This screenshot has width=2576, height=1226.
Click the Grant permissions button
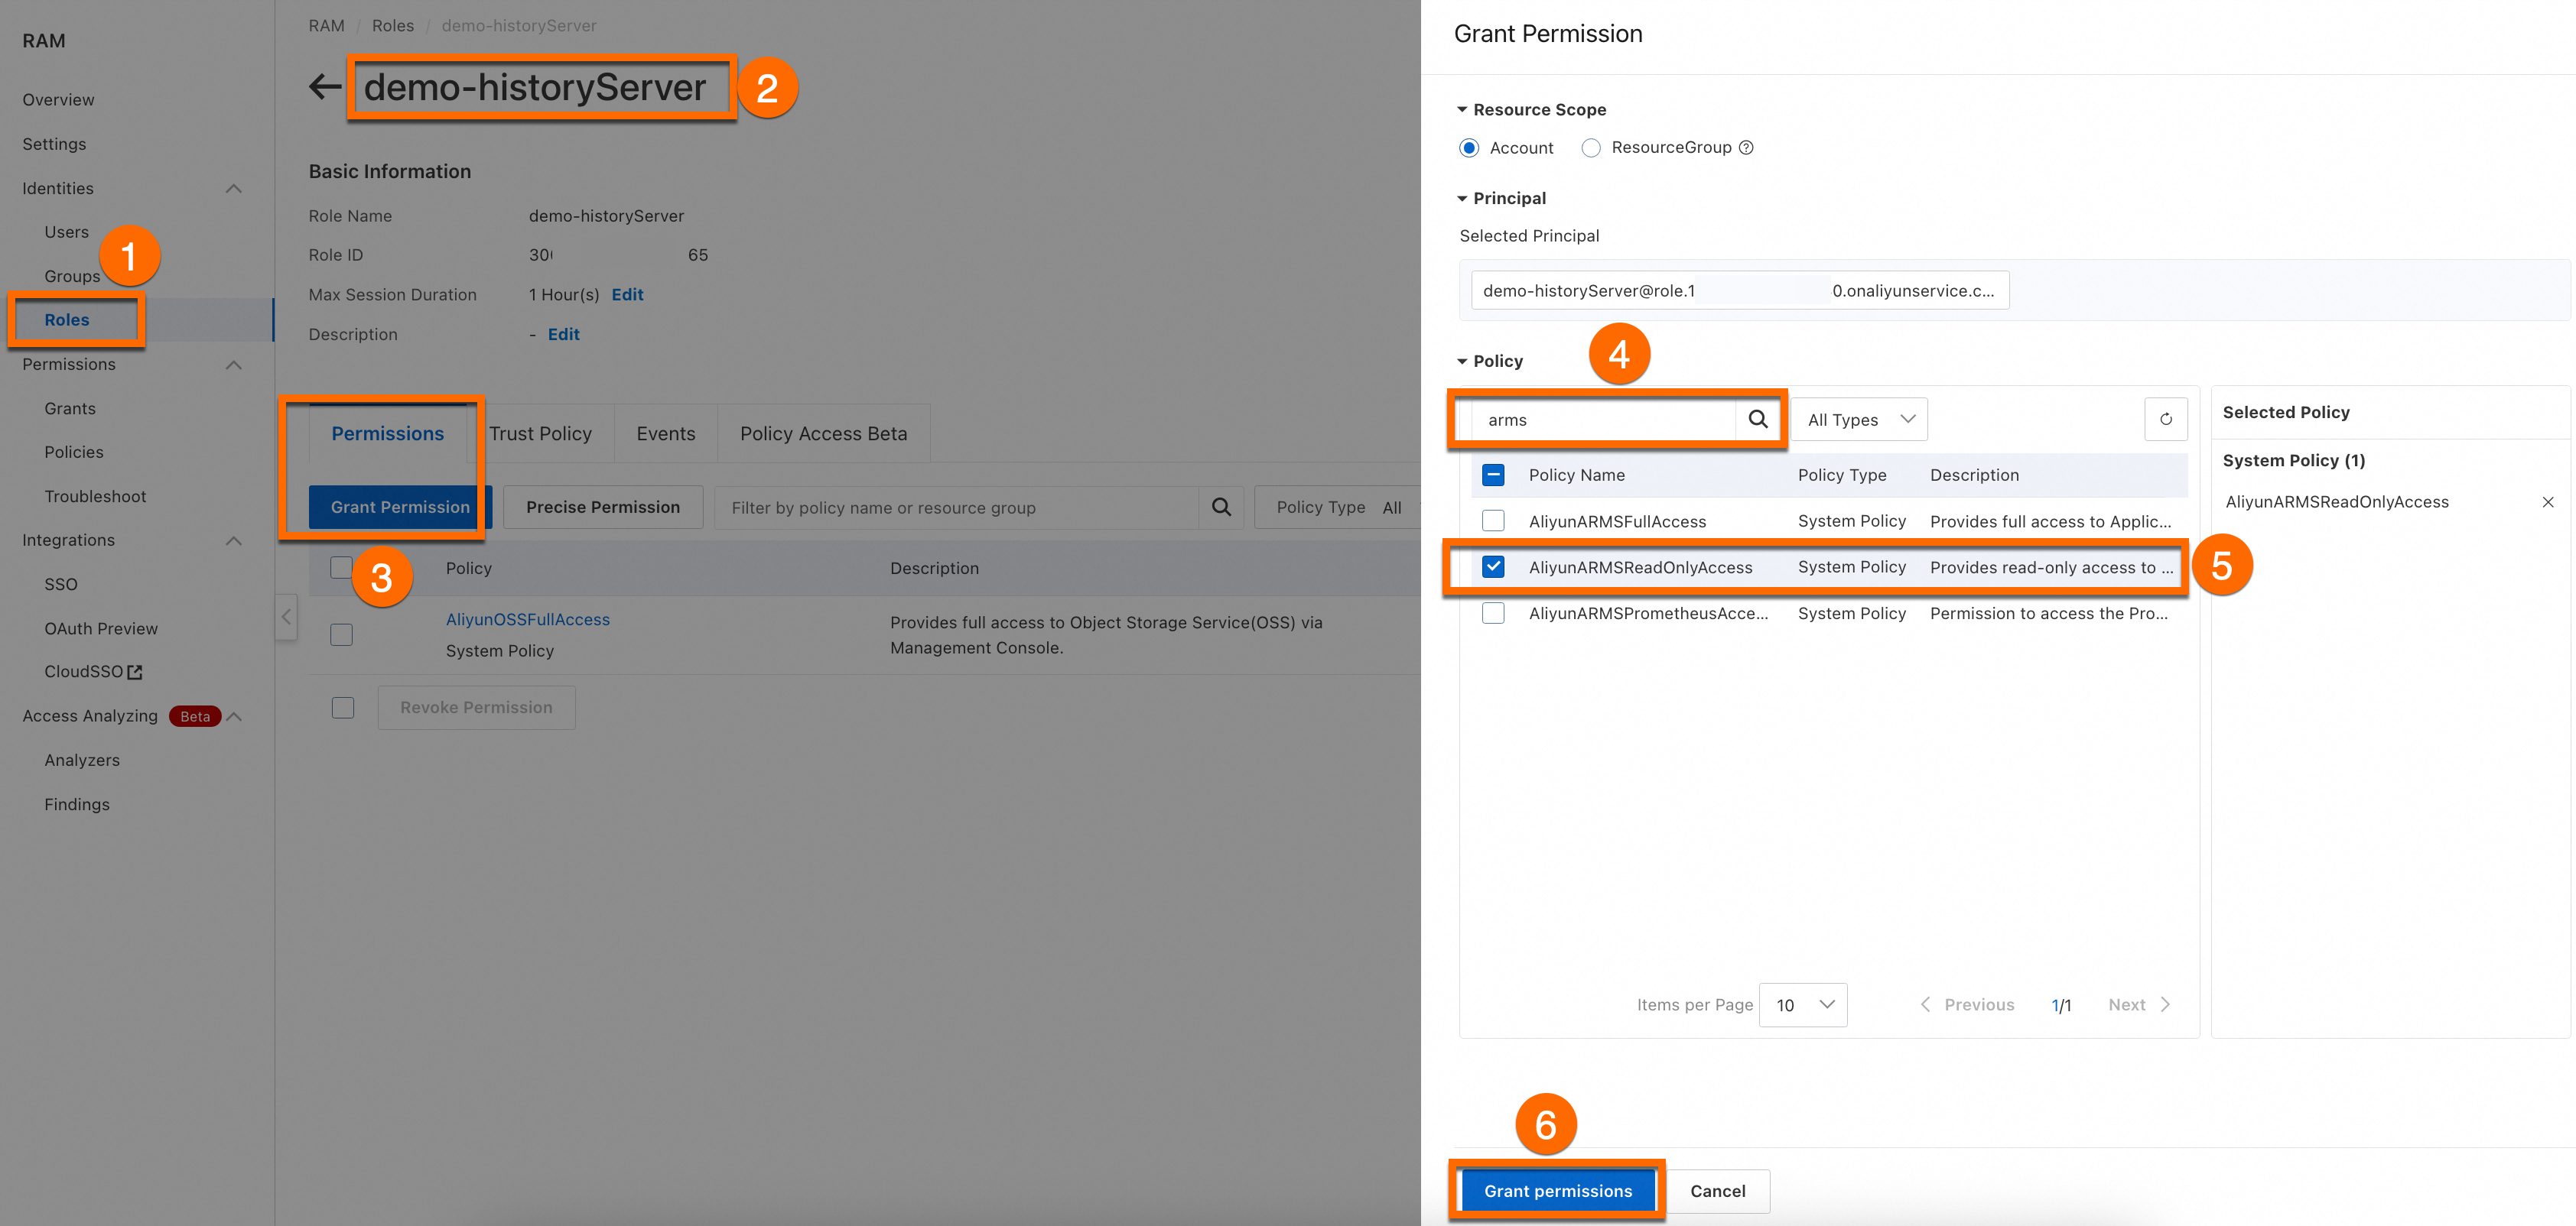[1557, 1191]
